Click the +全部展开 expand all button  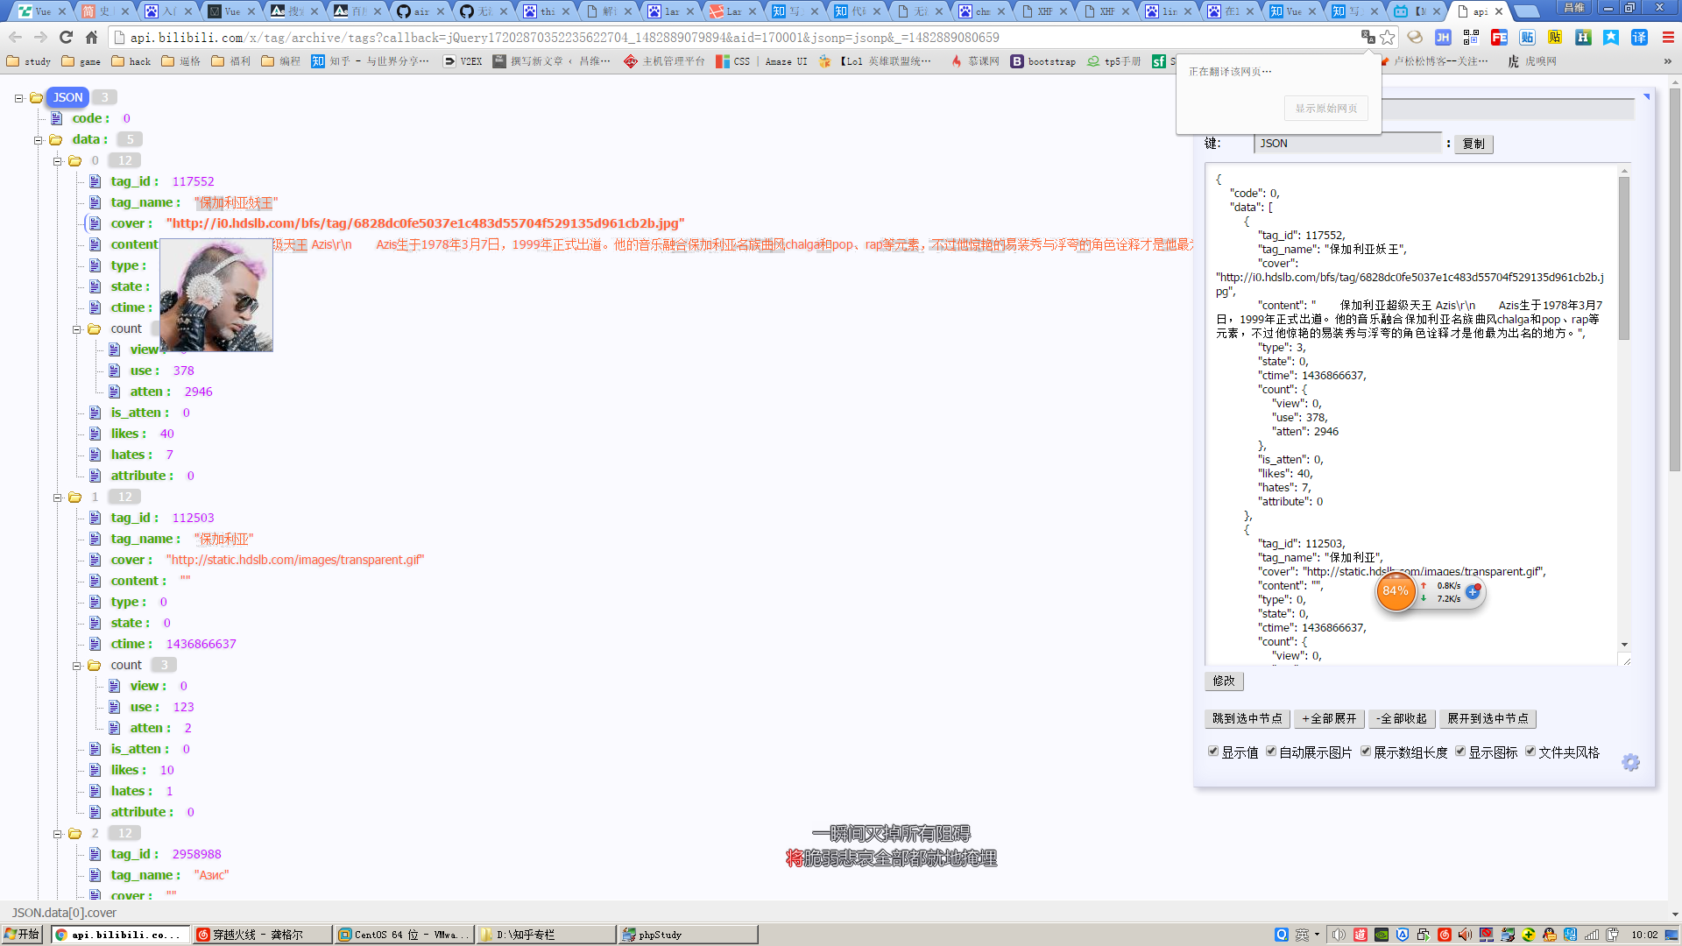coord(1329,718)
